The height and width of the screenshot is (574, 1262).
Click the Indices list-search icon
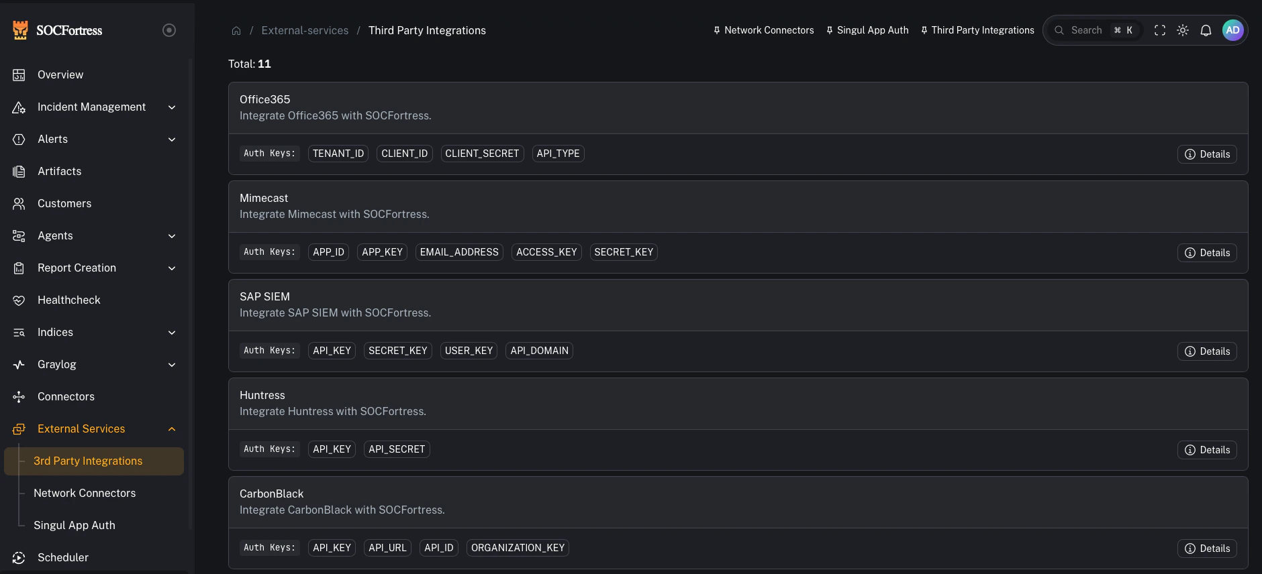coord(19,333)
